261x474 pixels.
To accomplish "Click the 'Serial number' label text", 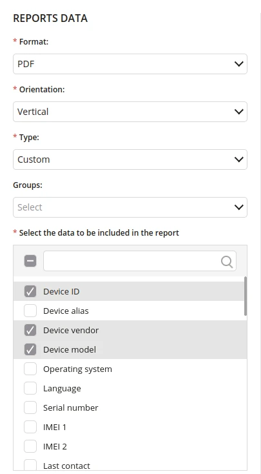I will (71, 407).
